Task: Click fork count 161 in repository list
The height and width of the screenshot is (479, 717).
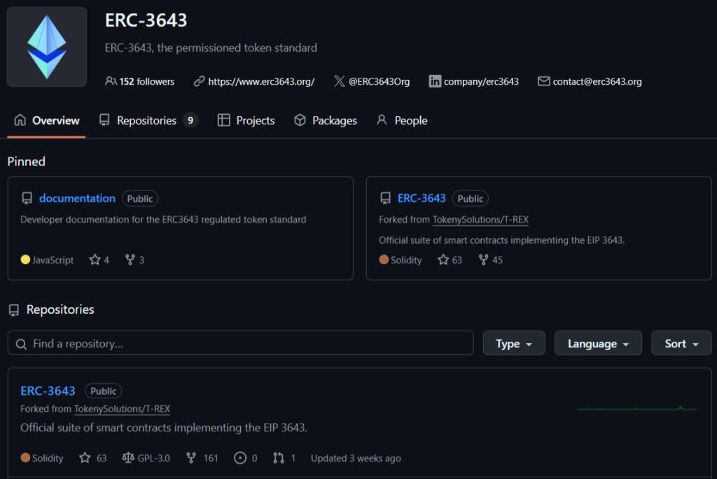Action: click(202, 458)
